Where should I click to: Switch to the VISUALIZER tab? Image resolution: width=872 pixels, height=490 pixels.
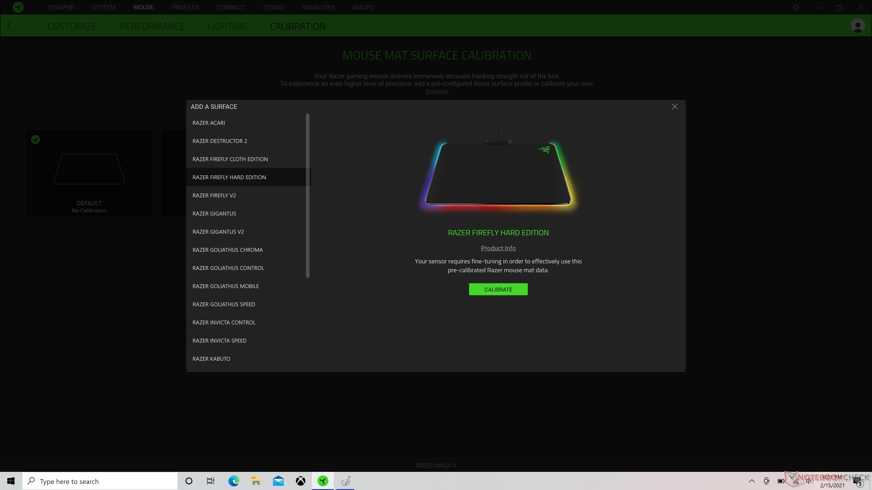(318, 7)
